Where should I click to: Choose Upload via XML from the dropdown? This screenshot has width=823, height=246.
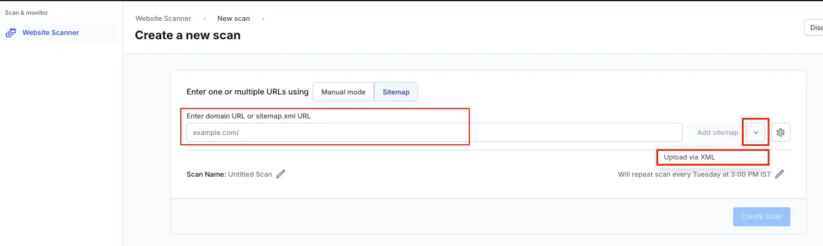click(689, 157)
